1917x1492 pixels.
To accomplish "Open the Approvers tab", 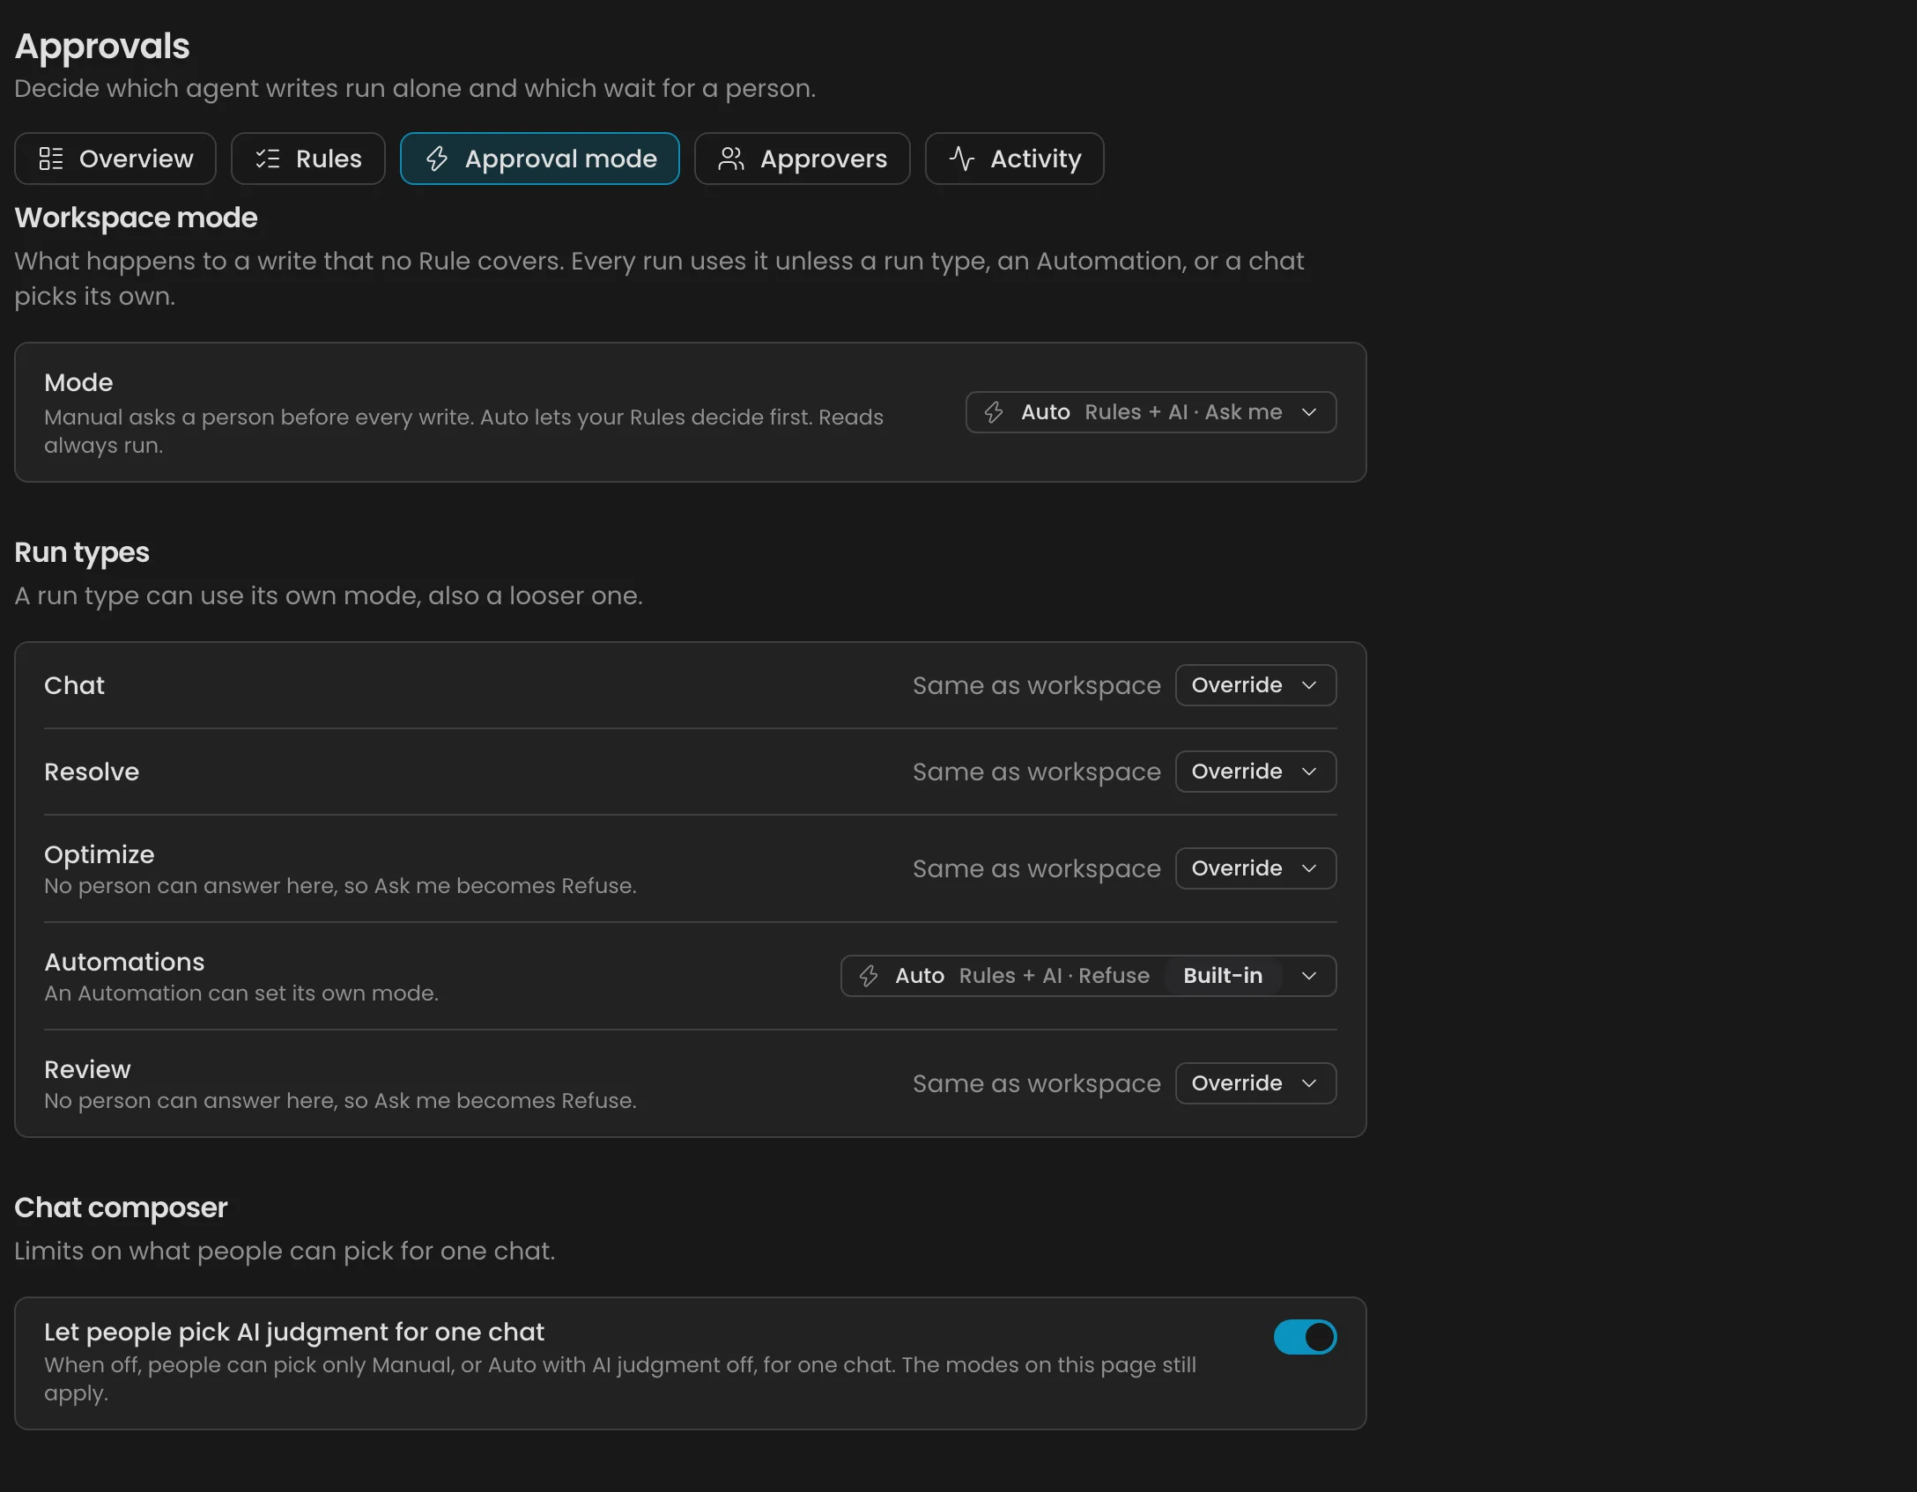I will 803,159.
